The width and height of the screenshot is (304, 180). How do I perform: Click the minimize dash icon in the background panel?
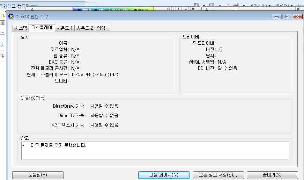pyautogui.click(x=186, y=9)
